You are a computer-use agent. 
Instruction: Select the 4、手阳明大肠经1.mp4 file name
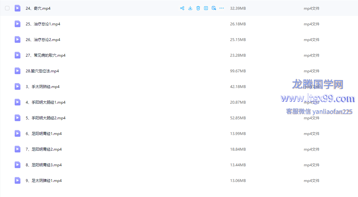[x=45, y=102]
